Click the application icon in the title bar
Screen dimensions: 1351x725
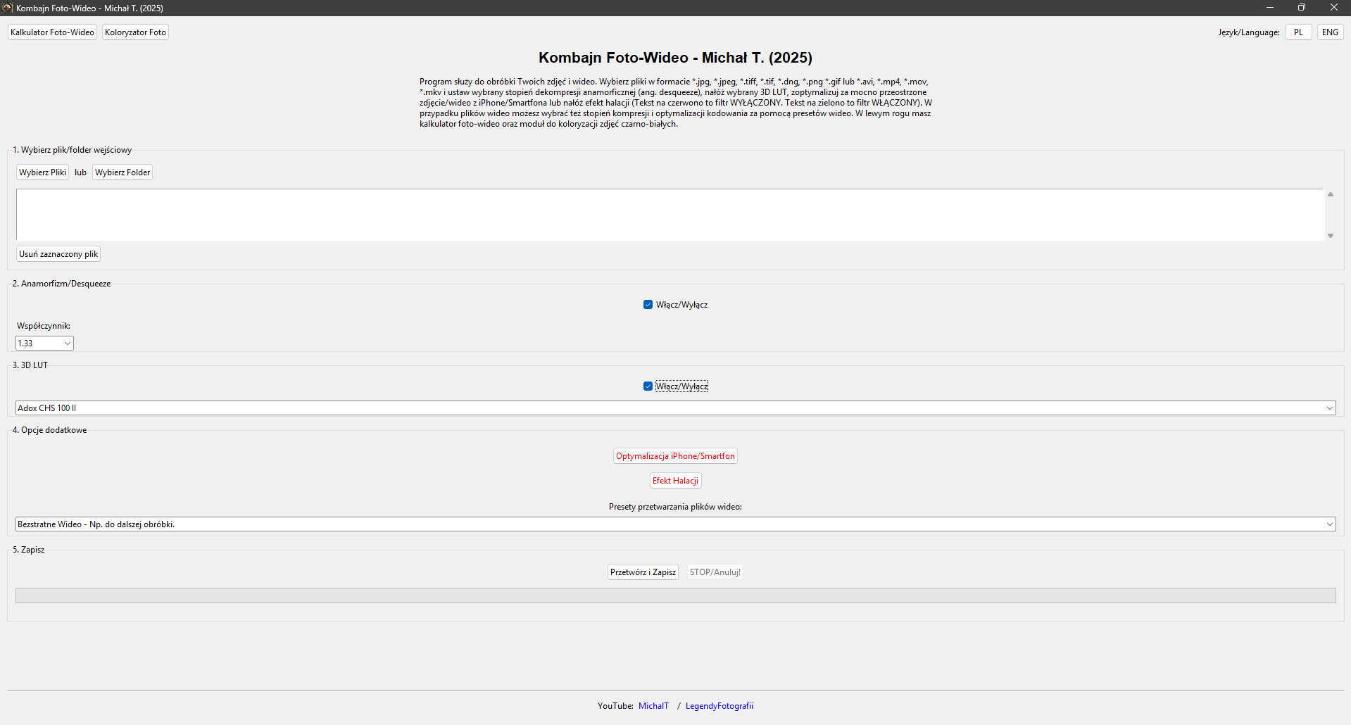pyautogui.click(x=7, y=8)
